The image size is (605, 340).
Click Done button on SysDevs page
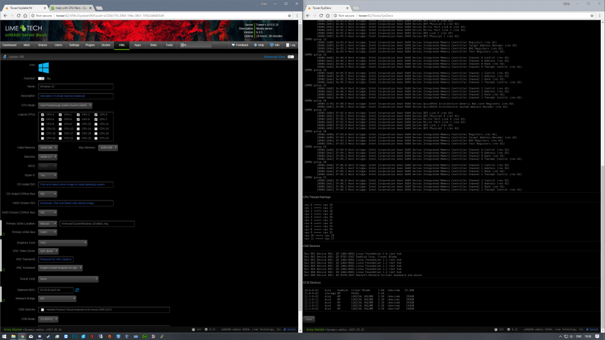(x=309, y=319)
